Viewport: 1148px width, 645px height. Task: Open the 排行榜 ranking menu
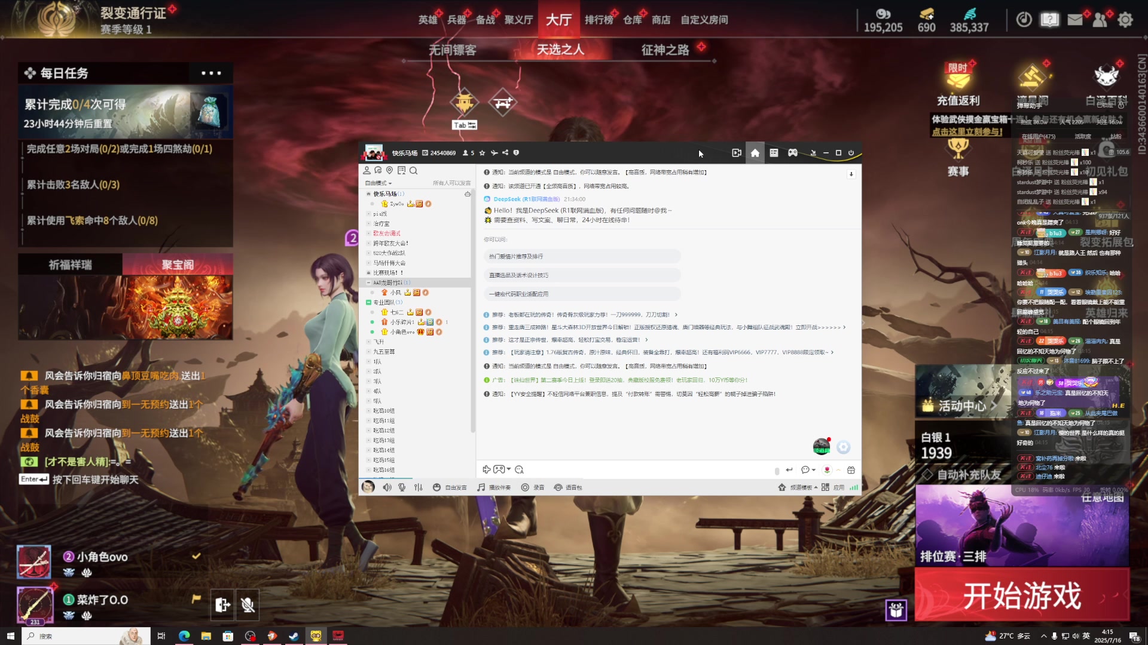[x=599, y=20]
